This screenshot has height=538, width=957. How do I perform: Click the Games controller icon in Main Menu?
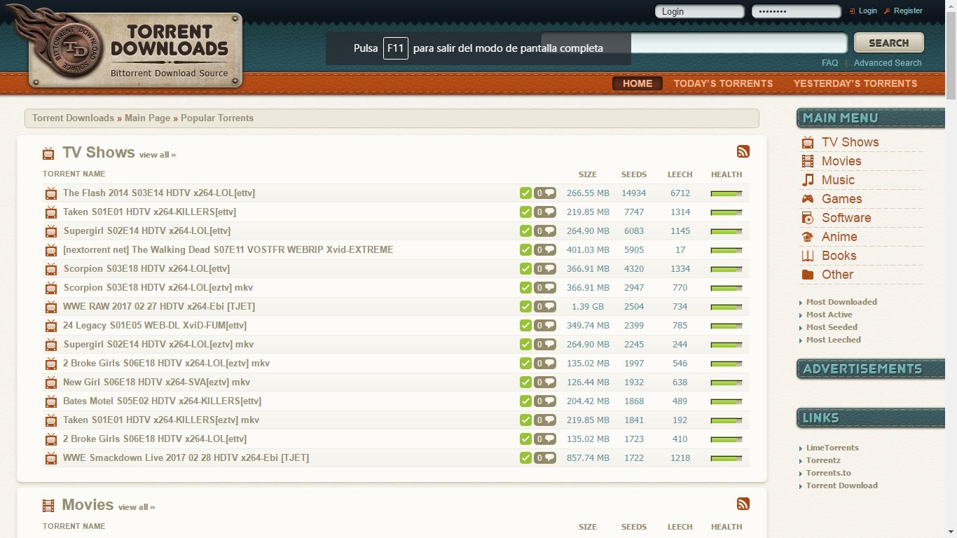(808, 199)
